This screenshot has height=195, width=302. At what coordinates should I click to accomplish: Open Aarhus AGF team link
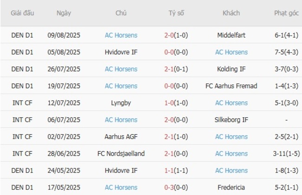point(121,137)
